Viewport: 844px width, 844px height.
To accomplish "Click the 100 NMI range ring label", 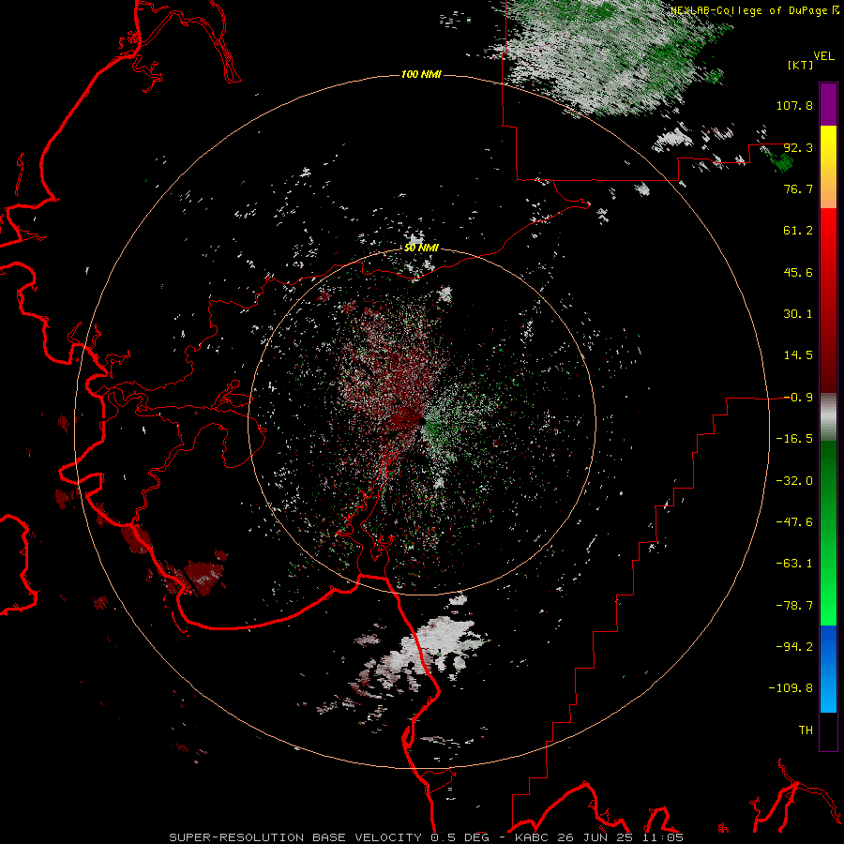I will click(x=421, y=74).
